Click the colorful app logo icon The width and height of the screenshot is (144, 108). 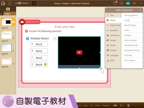click(3, 3)
